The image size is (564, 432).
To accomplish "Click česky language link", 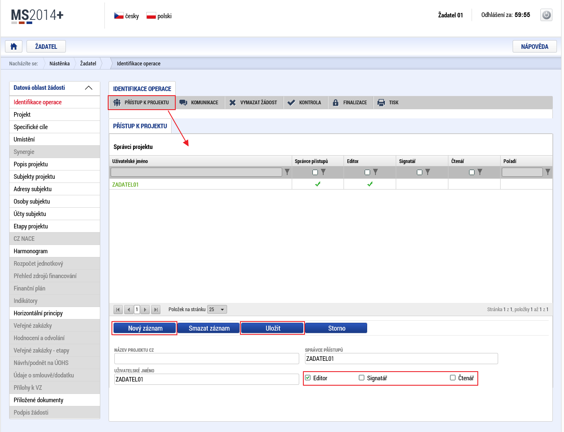I will (132, 16).
